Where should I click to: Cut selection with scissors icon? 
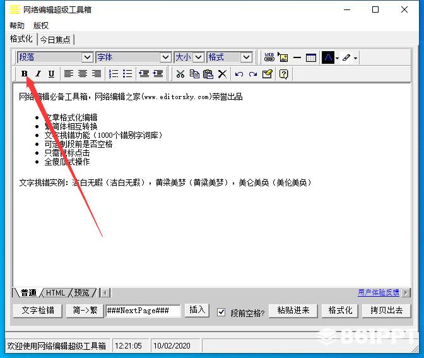(x=180, y=74)
